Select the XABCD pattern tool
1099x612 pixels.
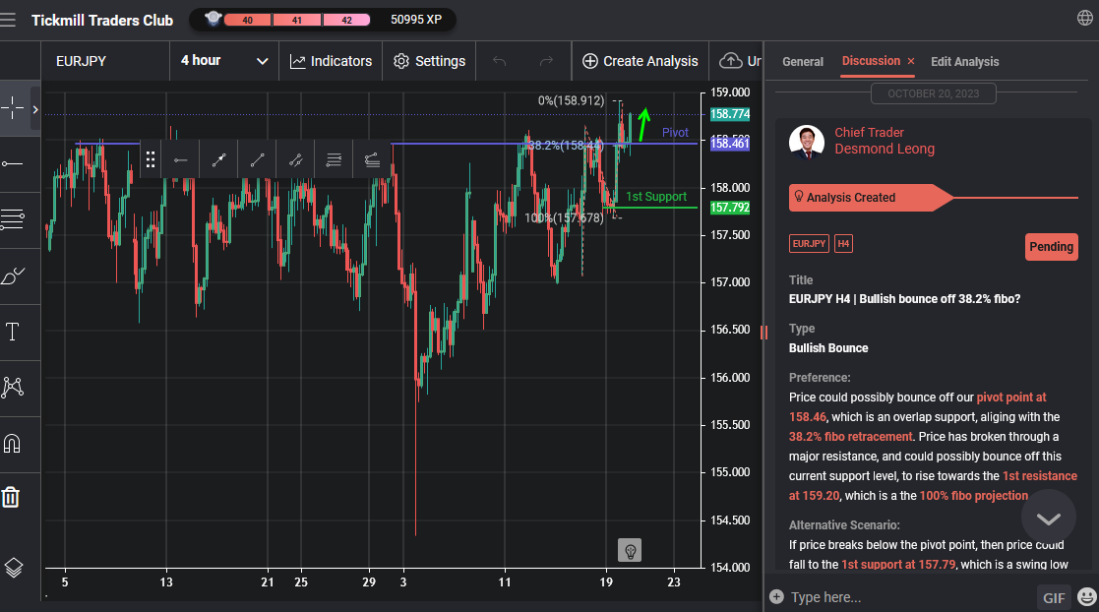[13, 387]
